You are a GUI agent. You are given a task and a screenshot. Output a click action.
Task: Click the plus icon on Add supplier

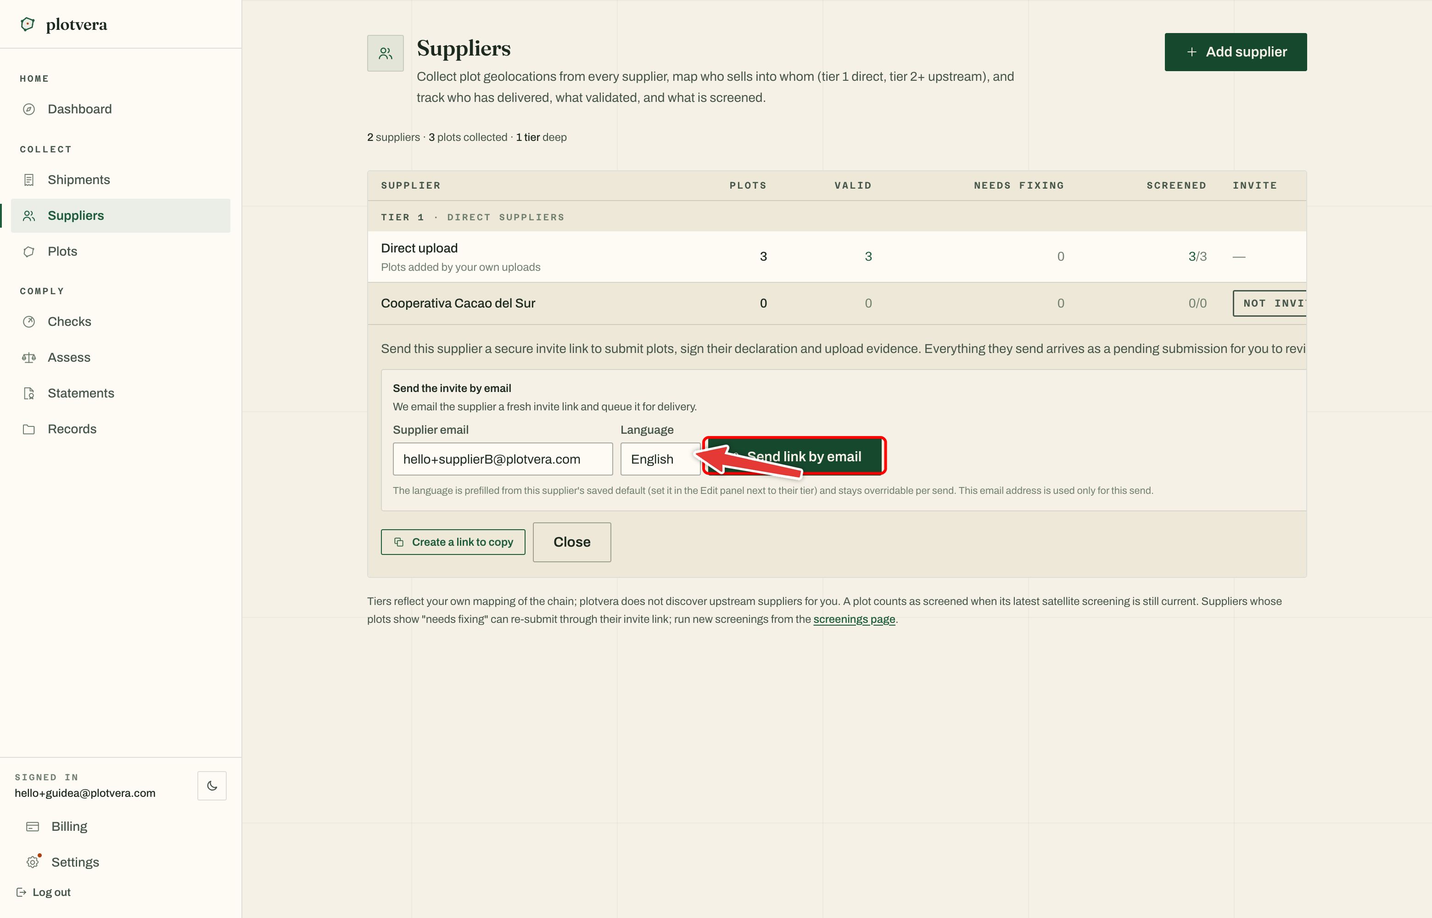[1192, 52]
